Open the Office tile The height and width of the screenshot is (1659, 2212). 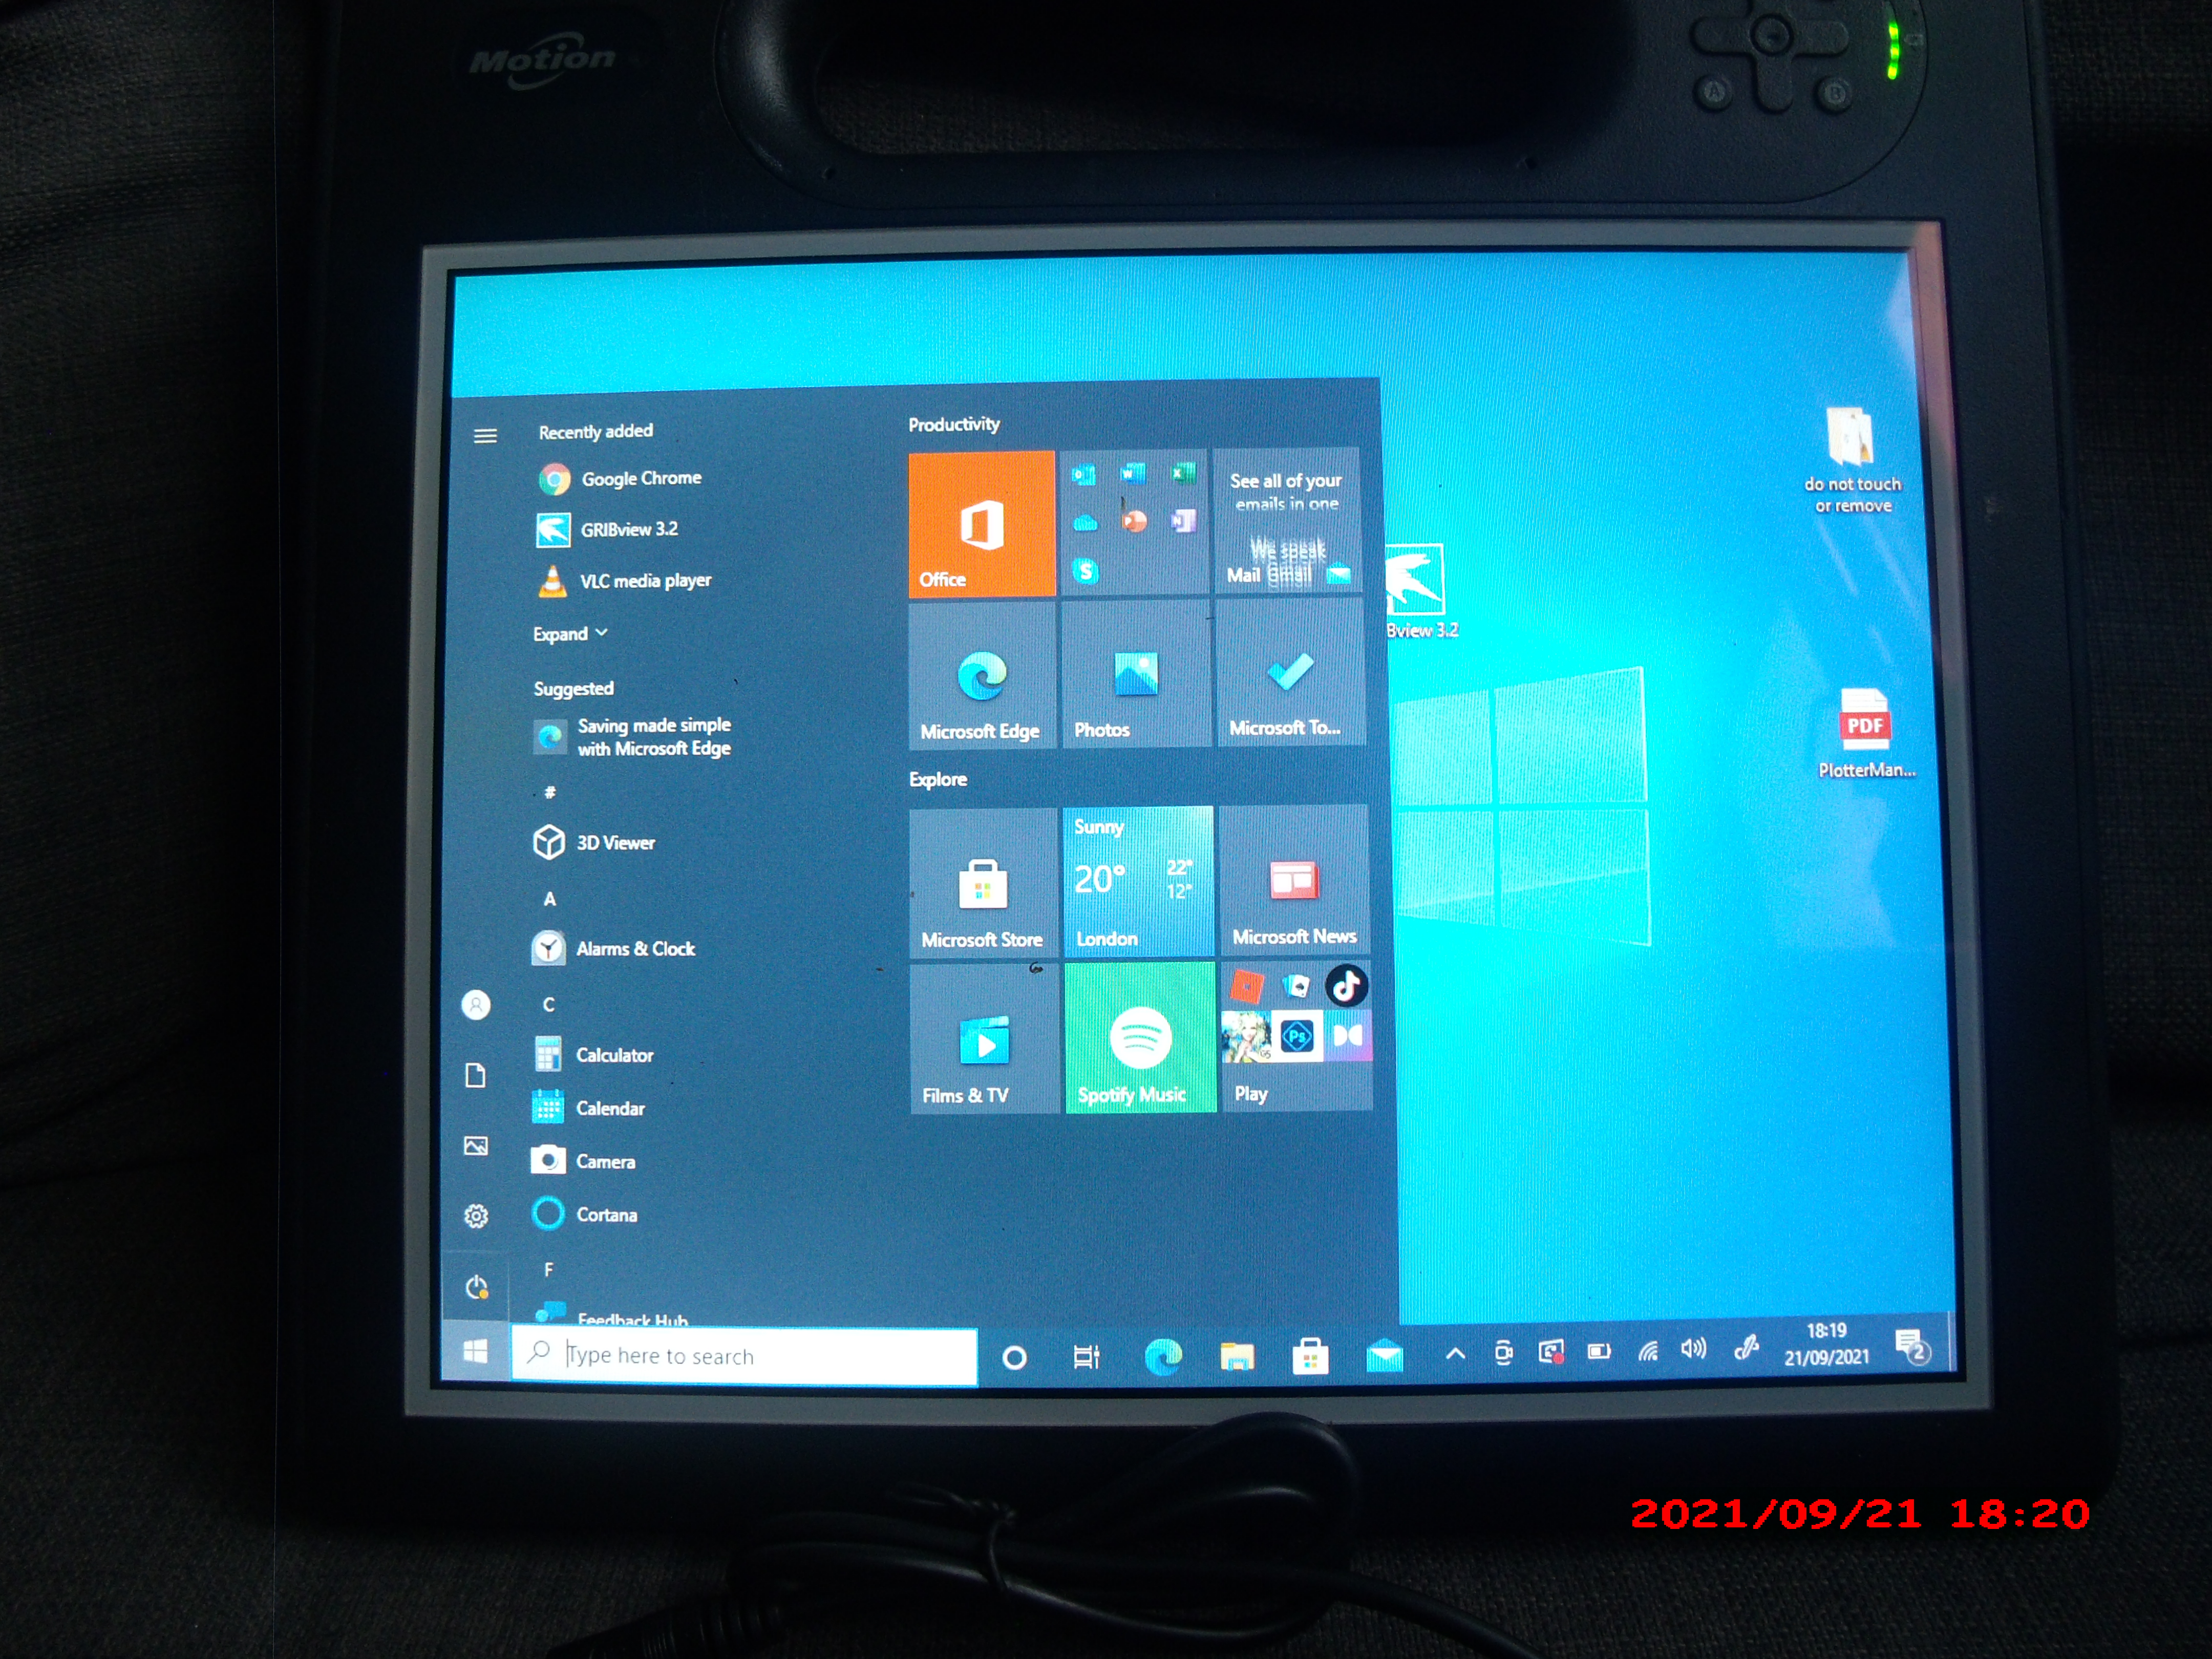click(x=981, y=524)
